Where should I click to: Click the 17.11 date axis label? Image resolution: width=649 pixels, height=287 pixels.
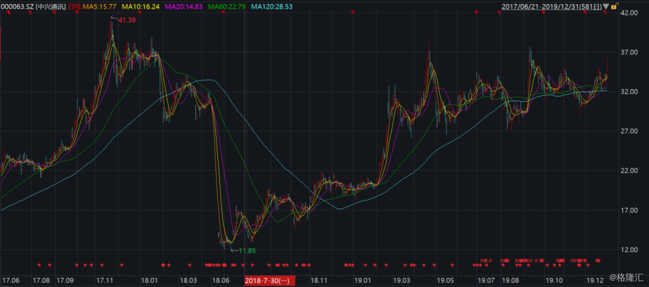[x=105, y=281]
